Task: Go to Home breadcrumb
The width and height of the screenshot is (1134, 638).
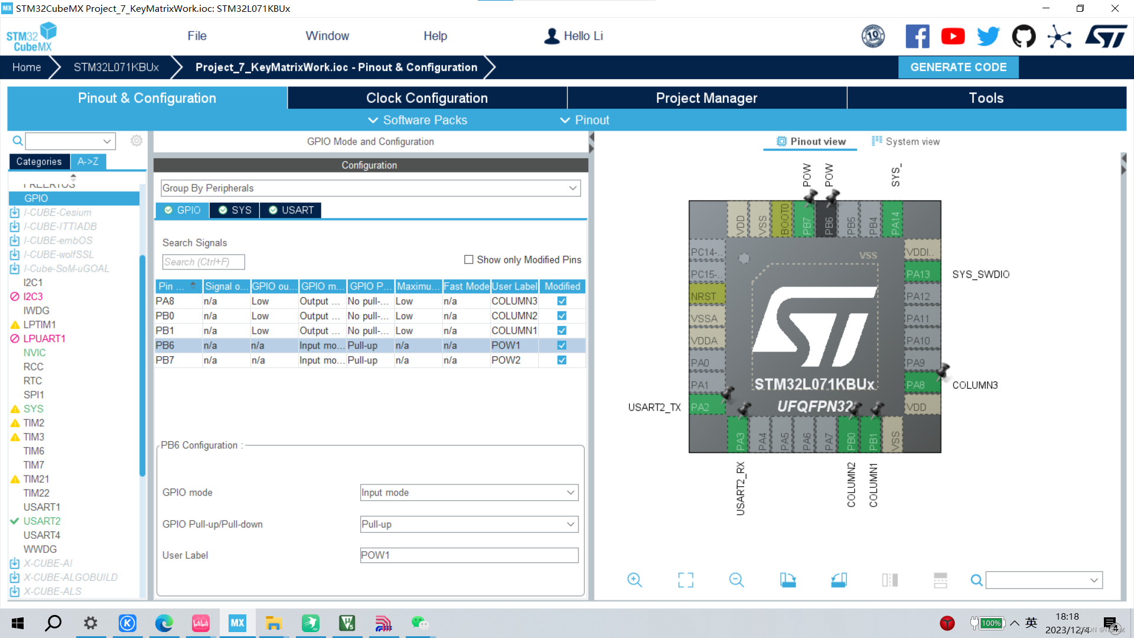Action: click(x=27, y=67)
